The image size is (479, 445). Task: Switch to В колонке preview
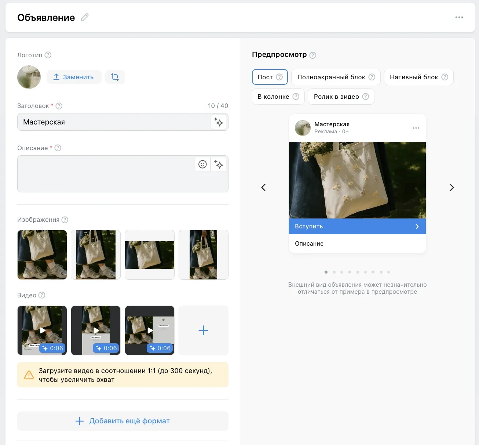(x=278, y=97)
